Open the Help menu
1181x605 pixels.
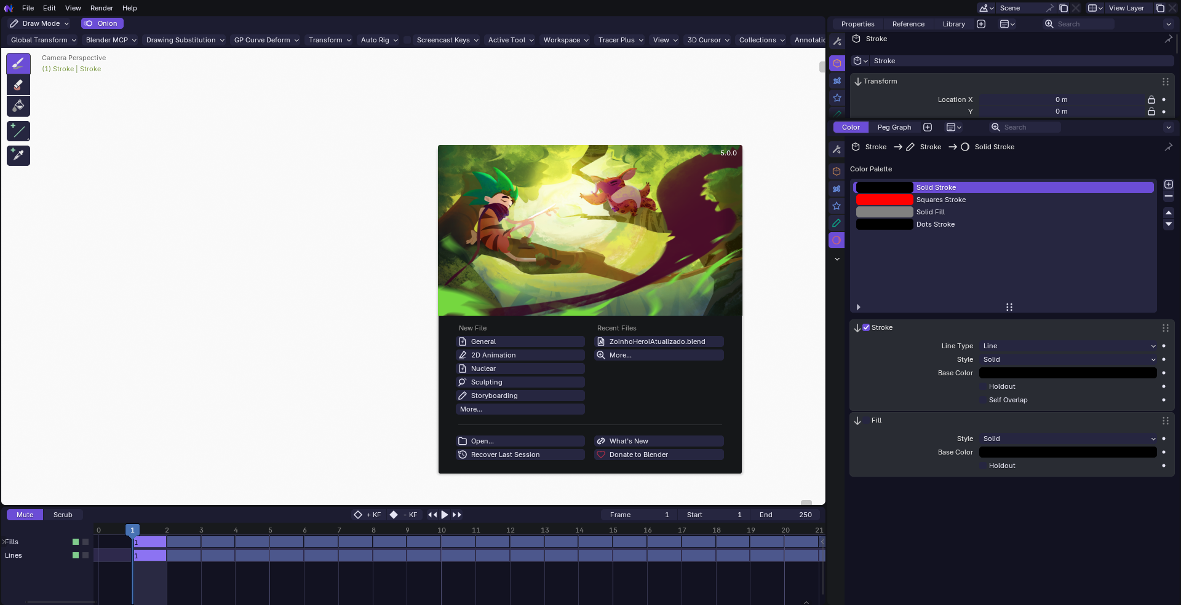tap(129, 8)
